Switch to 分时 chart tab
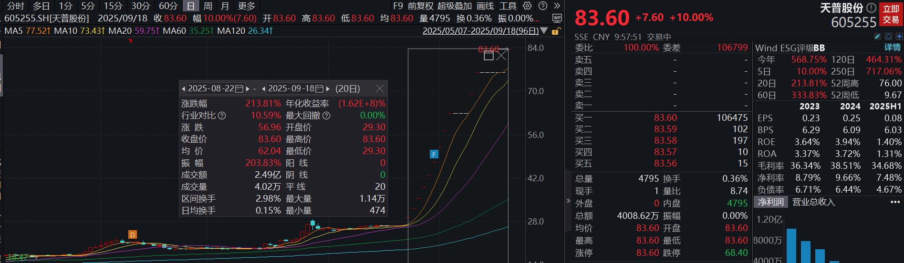 point(16,6)
